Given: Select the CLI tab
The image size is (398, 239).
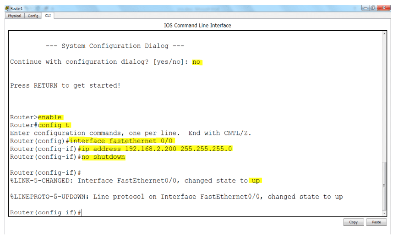Looking at the screenshot, I should click(x=48, y=16).
